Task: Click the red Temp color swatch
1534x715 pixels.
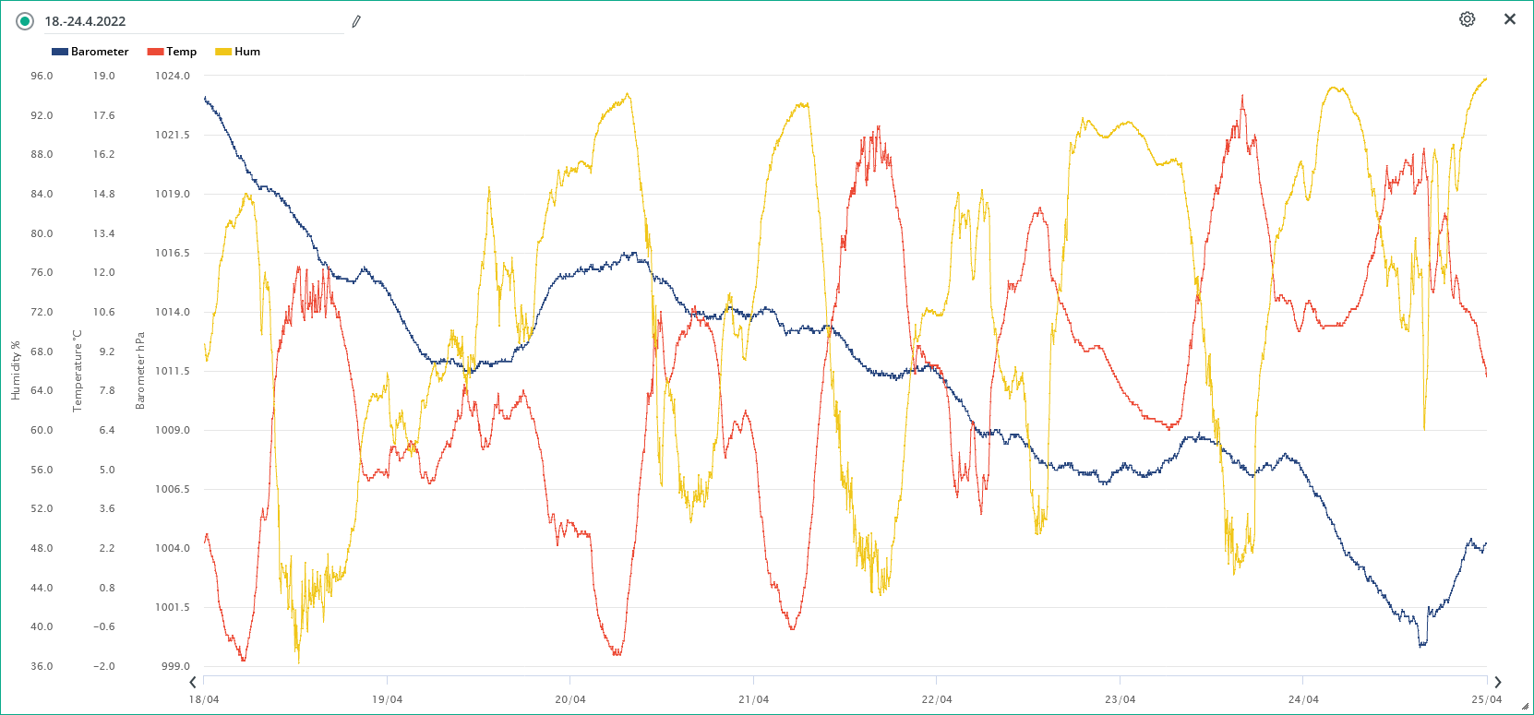Action: click(x=155, y=52)
